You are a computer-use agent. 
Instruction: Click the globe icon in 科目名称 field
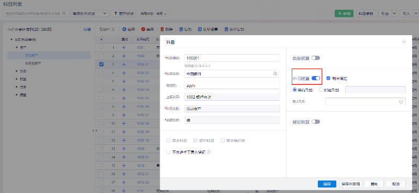click(275, 73)
